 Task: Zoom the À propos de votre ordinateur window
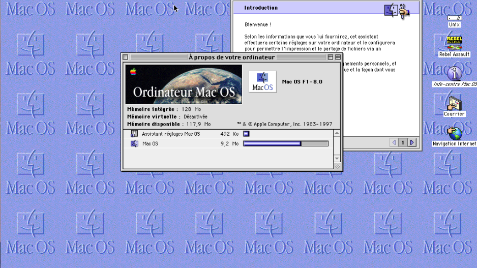click(331, 57)
